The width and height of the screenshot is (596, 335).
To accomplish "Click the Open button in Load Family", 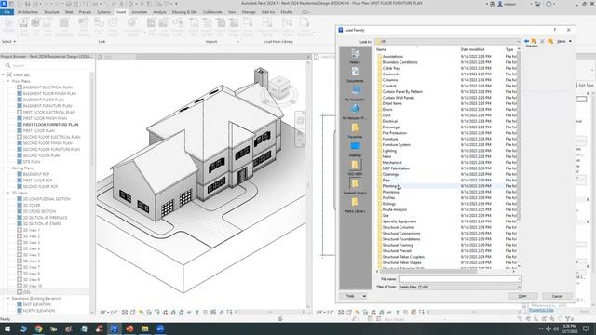I will click(522, 296).
